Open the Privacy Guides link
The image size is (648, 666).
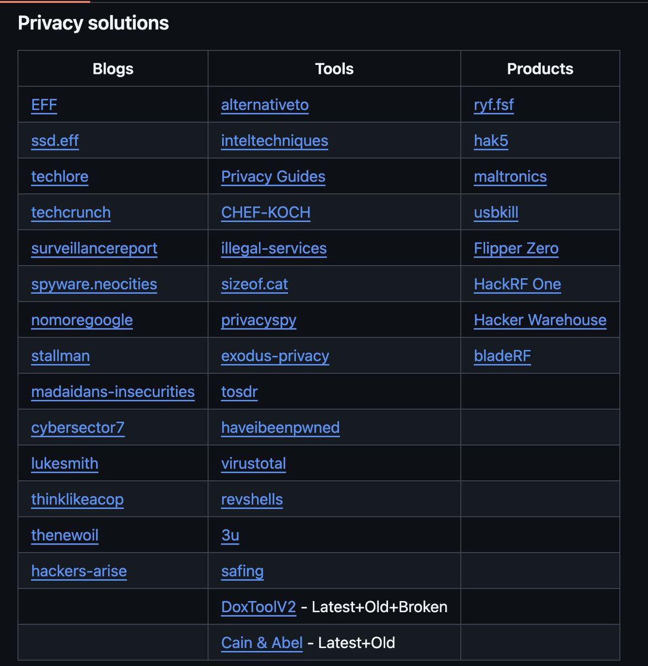(273, 176)
